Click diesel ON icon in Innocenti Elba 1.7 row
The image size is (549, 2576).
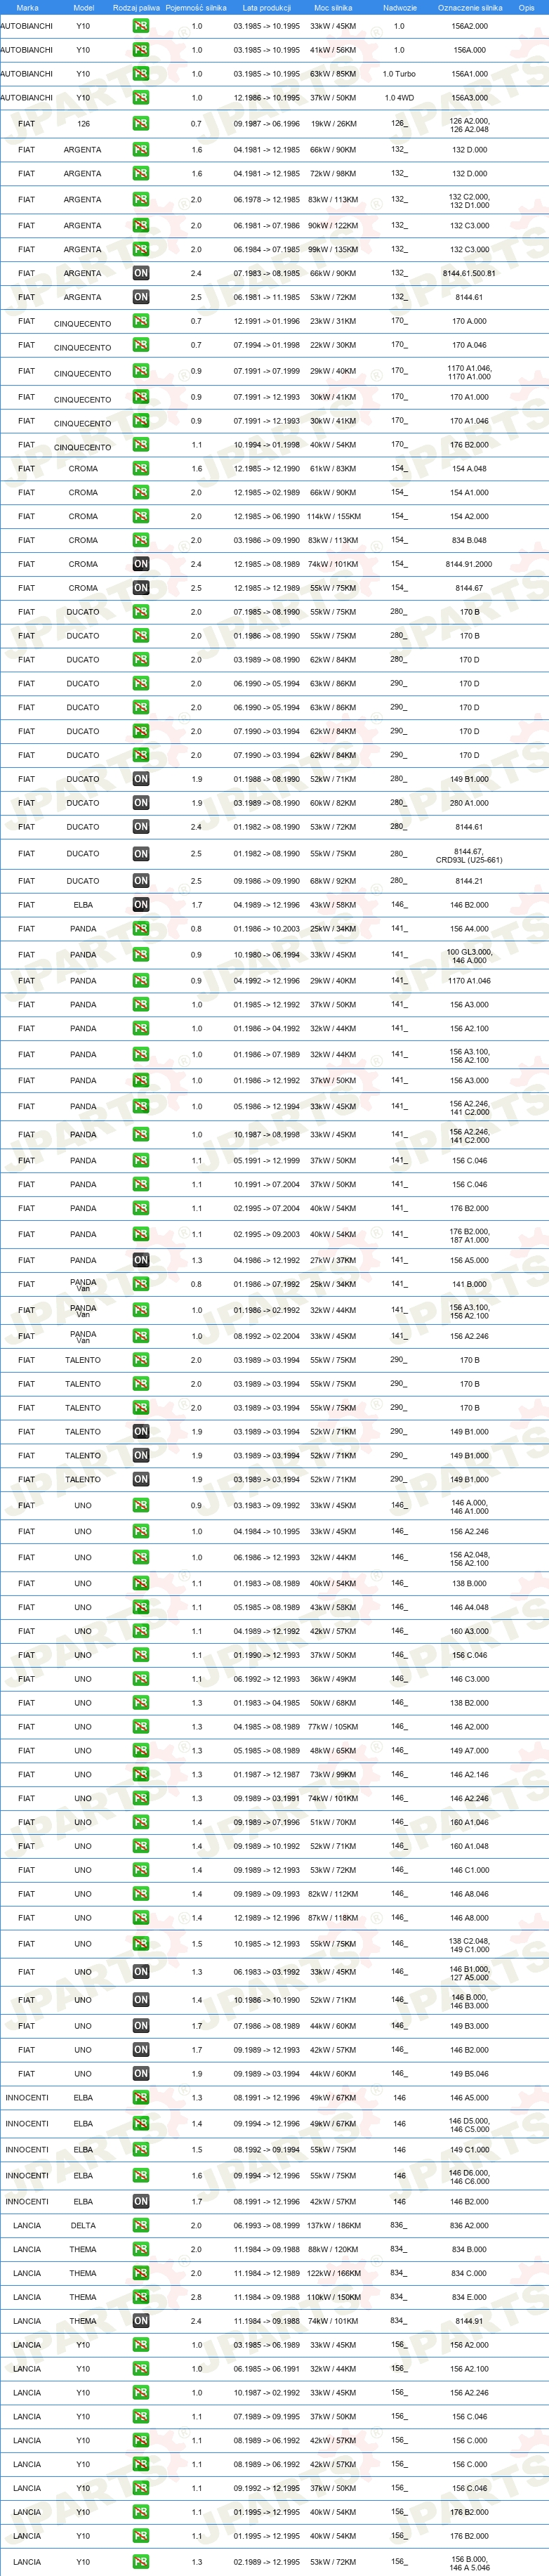pyautogui.click(x=141, y=2201)
